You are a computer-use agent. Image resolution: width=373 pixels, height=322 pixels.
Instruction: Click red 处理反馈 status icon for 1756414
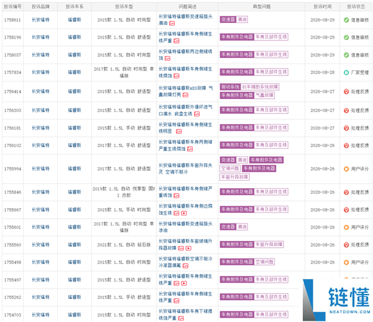tap(346, 92)
